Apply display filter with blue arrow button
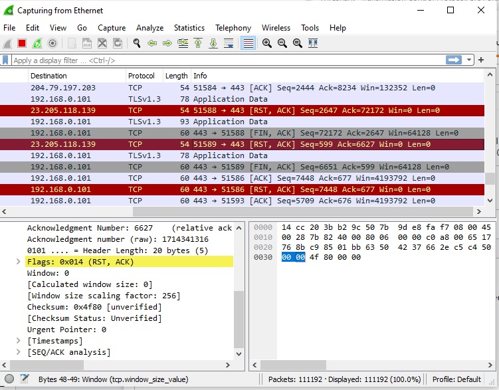The height and width of the screenshot is (390, 499). [454, 60]
